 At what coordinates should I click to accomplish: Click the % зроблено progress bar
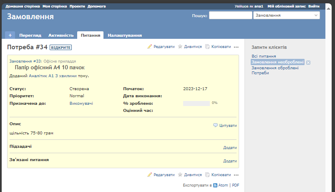[x=196, y=103]
